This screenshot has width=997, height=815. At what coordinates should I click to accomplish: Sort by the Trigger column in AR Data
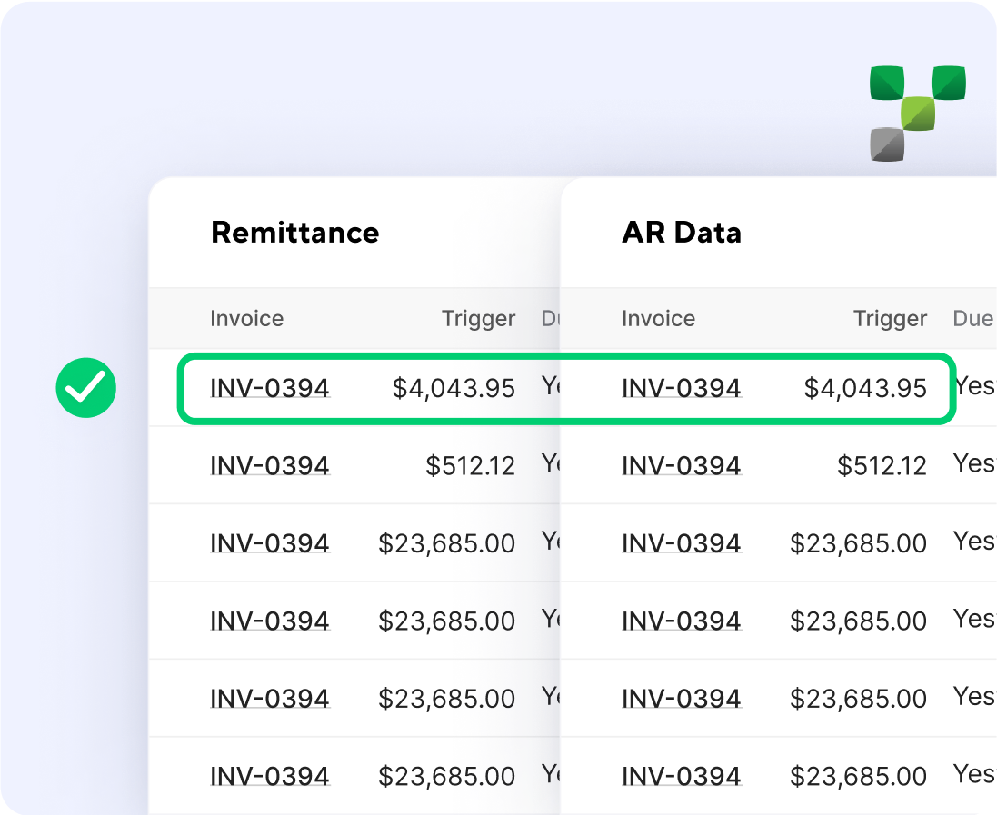890,319
